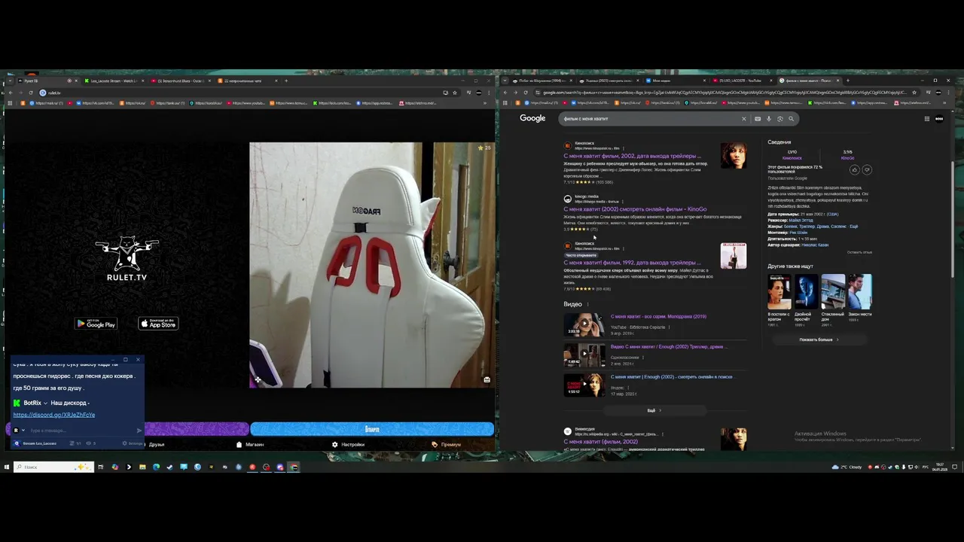Viewport: 964px width, 542px height.
Task: Like the film with thumbs up
Action: pyautogui.click(x=854, y=170)
